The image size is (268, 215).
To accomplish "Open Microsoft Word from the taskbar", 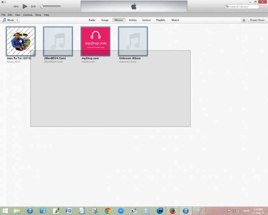I will (x=69, y=211).
